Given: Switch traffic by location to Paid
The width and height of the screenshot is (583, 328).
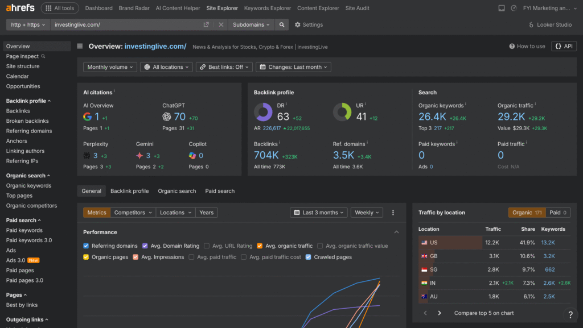Looking at the screenshot, I should pyautogui.click(x=558, y=213).
